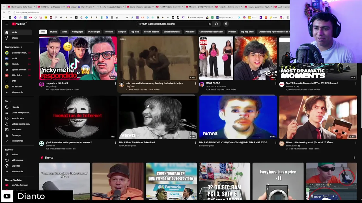
Task: Play 'Every burst has a price' Short
Action: click(278, 181)
